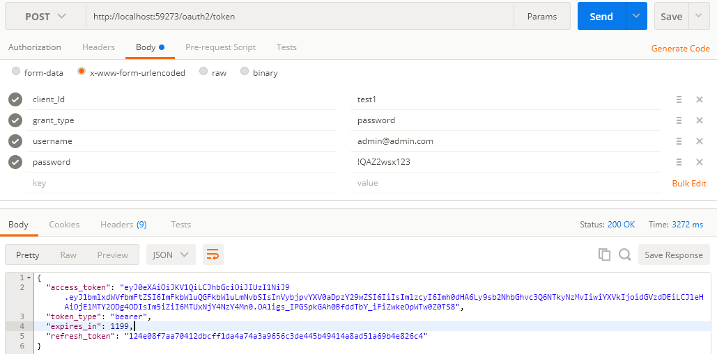Click the reorder handle for grant_type row
The image size is (717, 354).
pos(679,120)
